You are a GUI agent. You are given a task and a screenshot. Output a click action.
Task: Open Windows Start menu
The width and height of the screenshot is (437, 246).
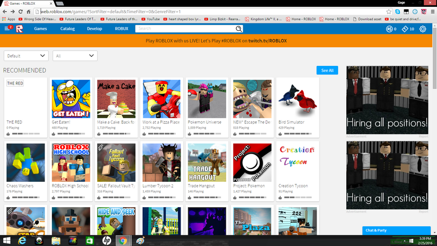pos(6,241)
